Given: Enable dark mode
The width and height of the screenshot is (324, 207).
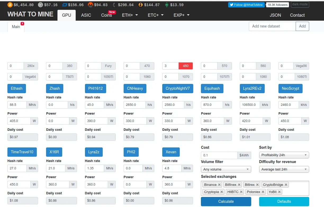Looking at the screenshot, I should [x=300, y=4].
